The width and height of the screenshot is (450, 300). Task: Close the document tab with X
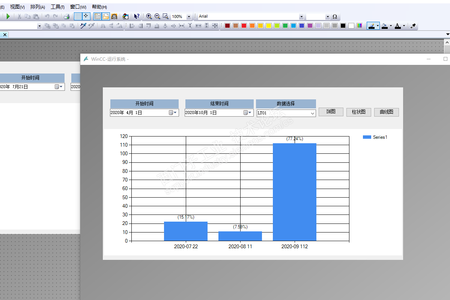coord(5,35)
